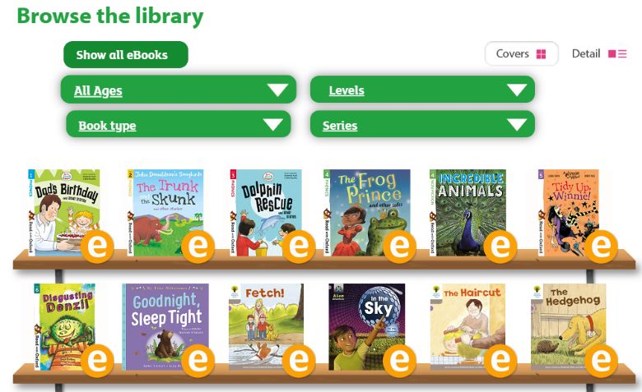The width and height of the screenshot is (642, 392).
Task: Switch to Covers grid view
Action: (521, 53)
